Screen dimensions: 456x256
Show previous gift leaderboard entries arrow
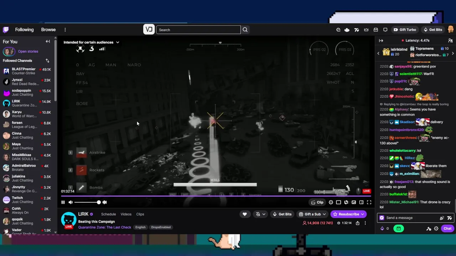tap(378, 53)
